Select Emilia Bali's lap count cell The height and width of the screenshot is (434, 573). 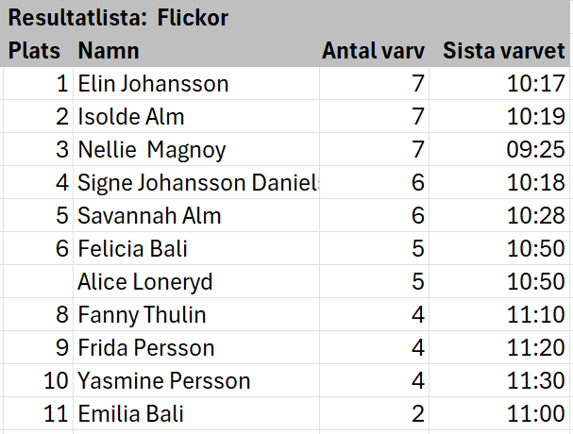(x=374, y=413)
